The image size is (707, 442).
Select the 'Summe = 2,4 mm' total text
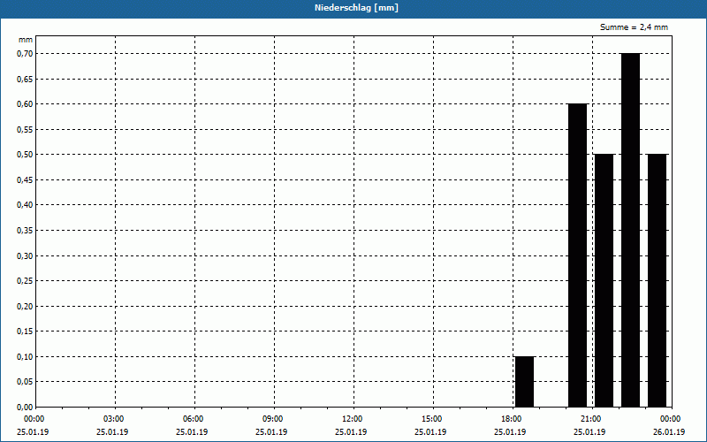(634, 27)
